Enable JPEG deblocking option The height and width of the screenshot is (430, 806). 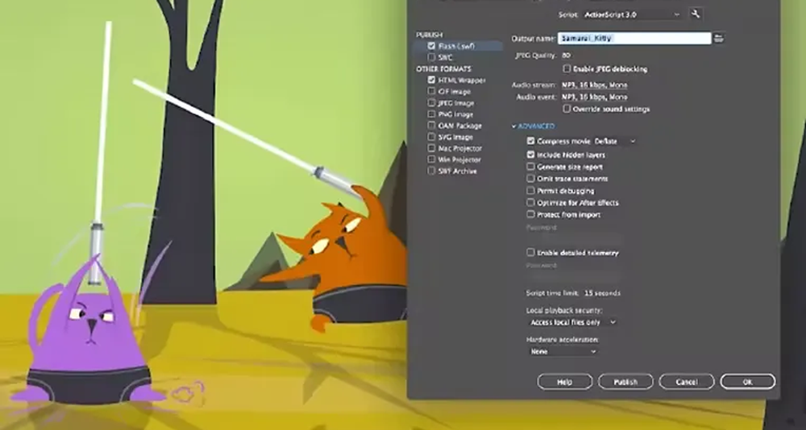click(567, 69)
